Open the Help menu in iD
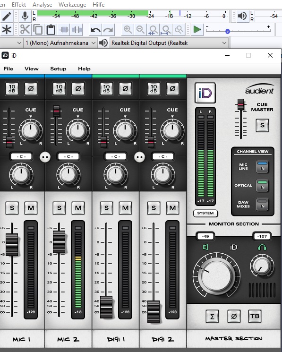 pos(85,69)
